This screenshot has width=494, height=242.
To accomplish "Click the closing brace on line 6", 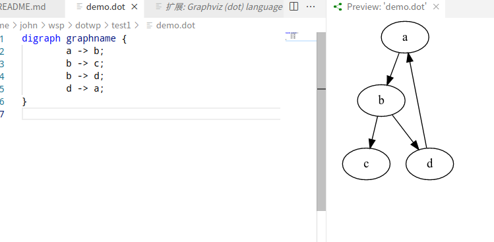I will 24,102.
